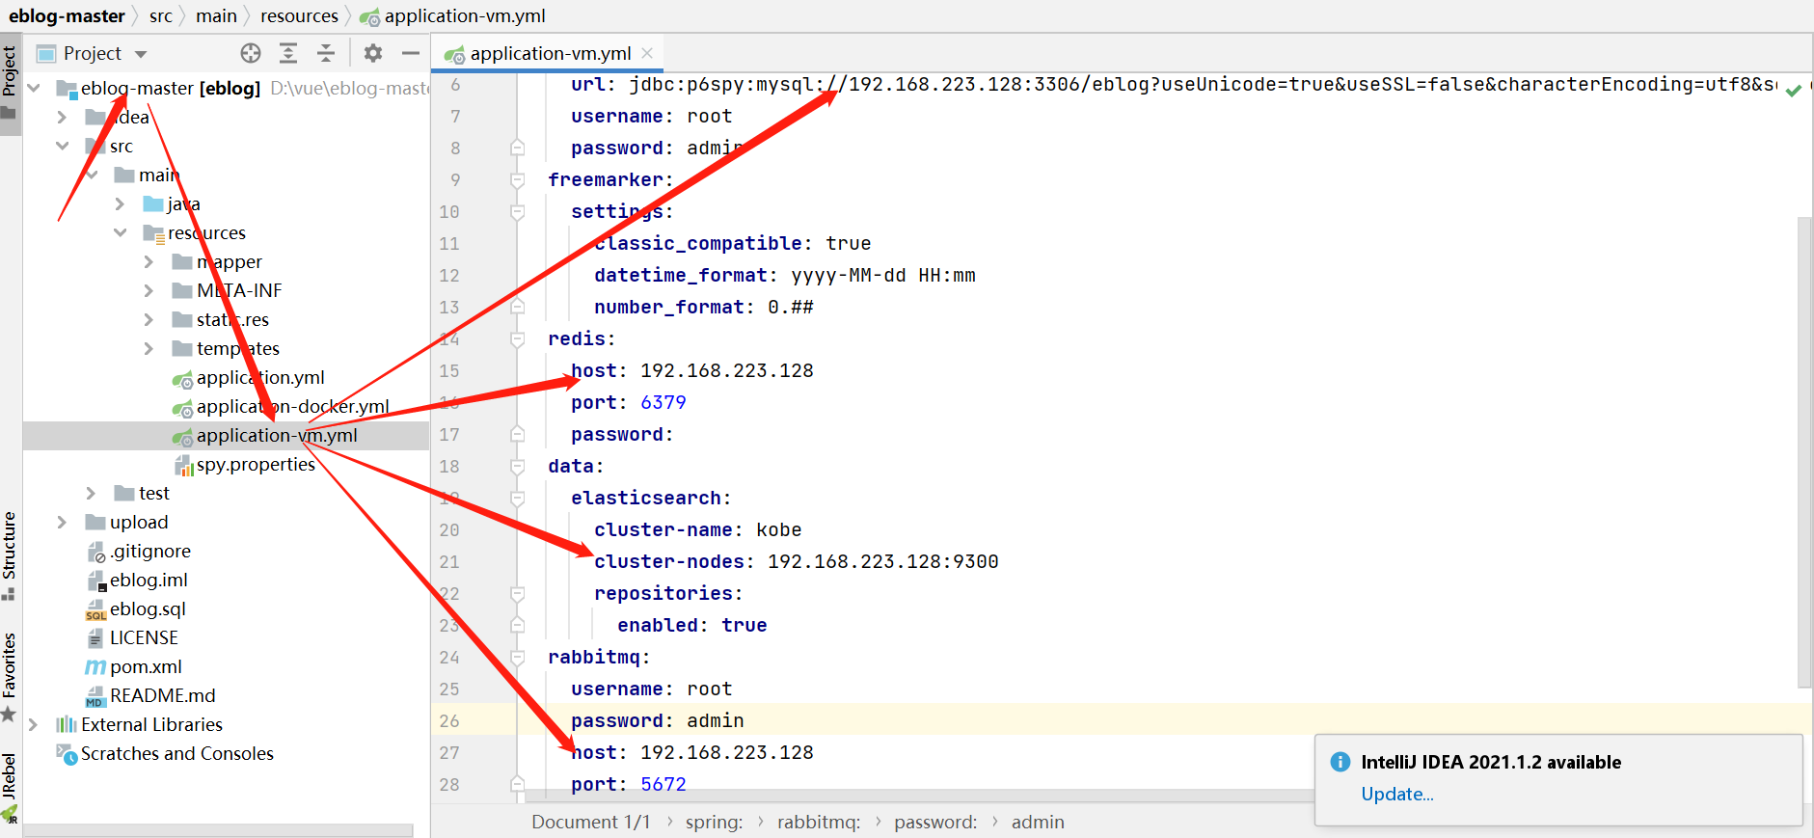Click the Collapse All icon in Project toolbar
1814x838 pixels.
tap(326, 53)
